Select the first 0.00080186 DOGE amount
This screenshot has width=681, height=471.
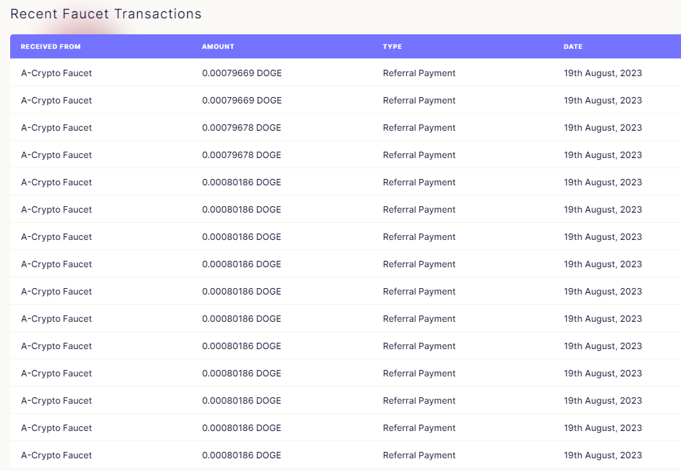click(x=241, y=182)
